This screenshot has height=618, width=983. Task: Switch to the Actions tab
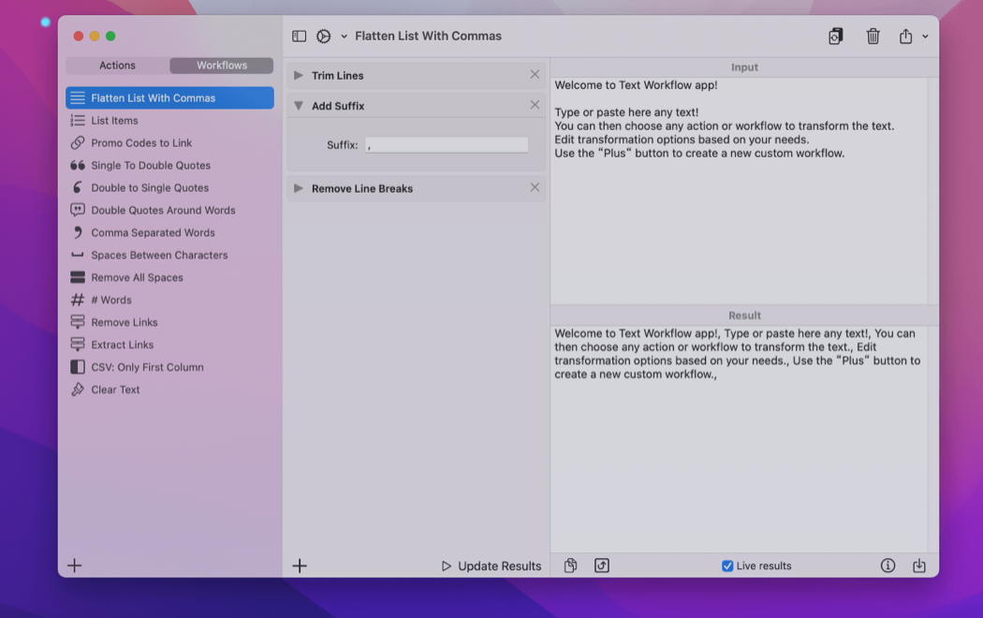pyautogui.click(x=118, y=66)
